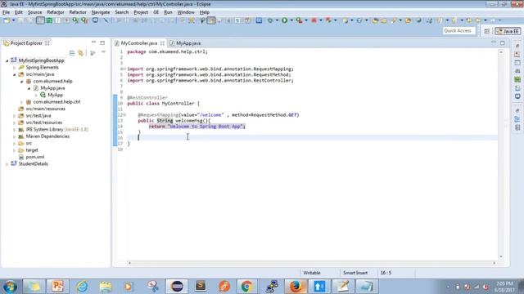Select MyApp.java in Project Explorer

click(x=52, y=88)
